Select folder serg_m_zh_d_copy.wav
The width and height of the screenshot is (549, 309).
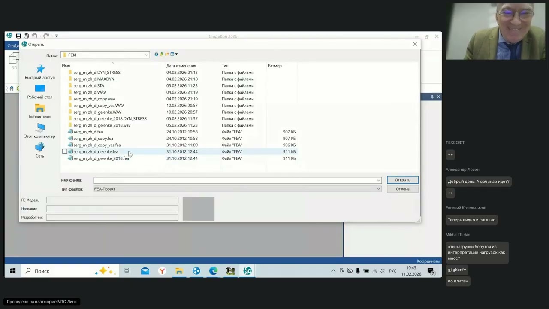click(x=94, y=99)
